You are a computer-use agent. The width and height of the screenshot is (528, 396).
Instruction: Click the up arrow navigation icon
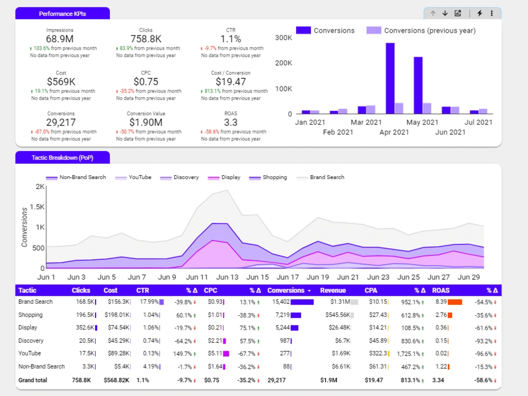433,13
